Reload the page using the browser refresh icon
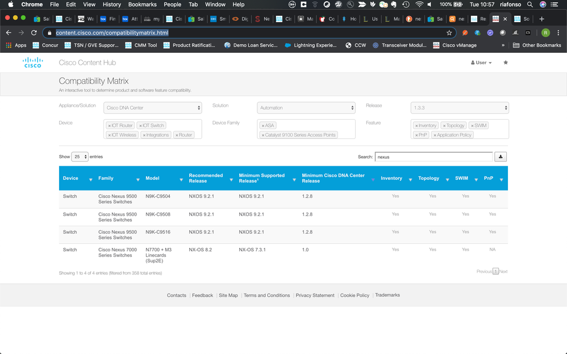The height and width of the screenshot is (354, 567). 34,33
